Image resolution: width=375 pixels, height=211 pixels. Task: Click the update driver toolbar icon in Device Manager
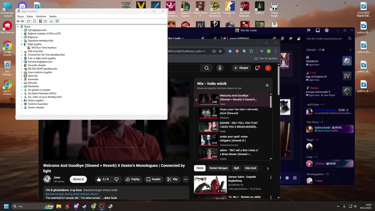pyautogui.click(x=51, y=21)
